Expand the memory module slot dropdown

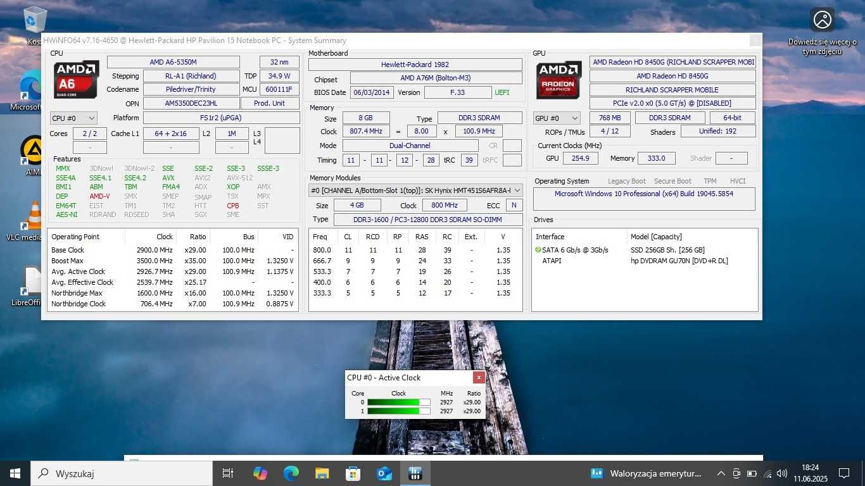click(415, 190)
